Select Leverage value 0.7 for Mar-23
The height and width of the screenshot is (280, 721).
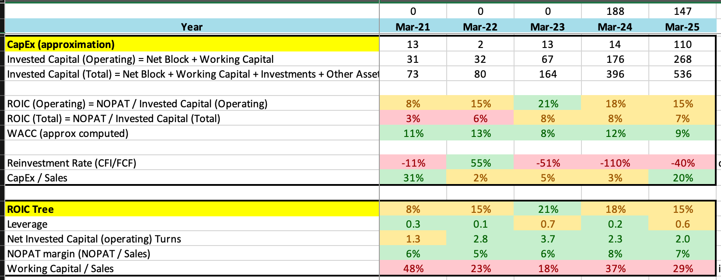[x=547, y=224]
